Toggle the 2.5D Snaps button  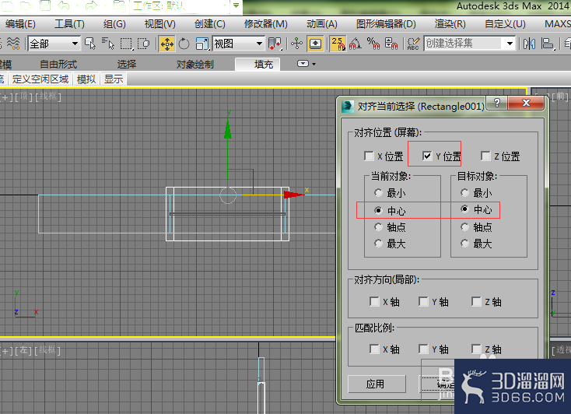tap(338, 44)
